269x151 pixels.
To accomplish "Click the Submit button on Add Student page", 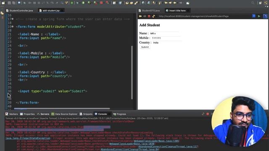I will tap(145, 47).
